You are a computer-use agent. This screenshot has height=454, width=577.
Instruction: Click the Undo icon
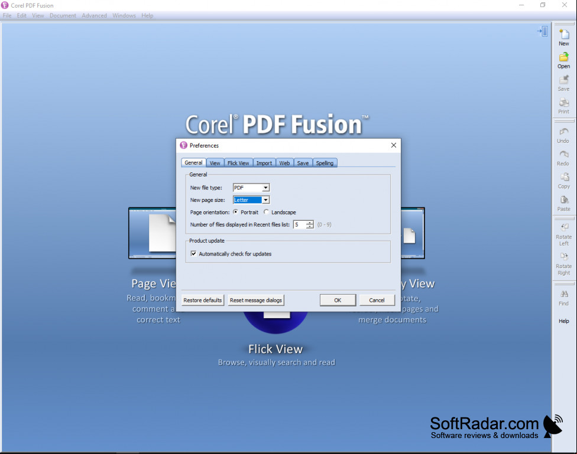[563, 132]
